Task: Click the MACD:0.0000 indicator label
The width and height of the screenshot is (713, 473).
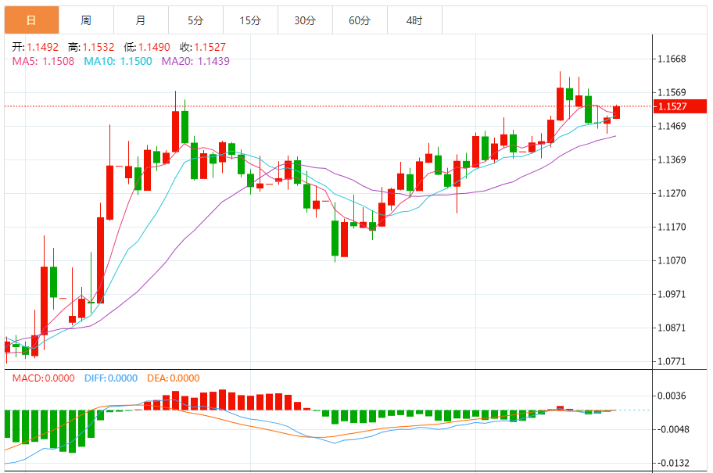Action: click(43, 378)
